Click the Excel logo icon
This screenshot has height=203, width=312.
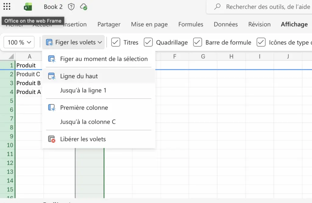point(28,7)
